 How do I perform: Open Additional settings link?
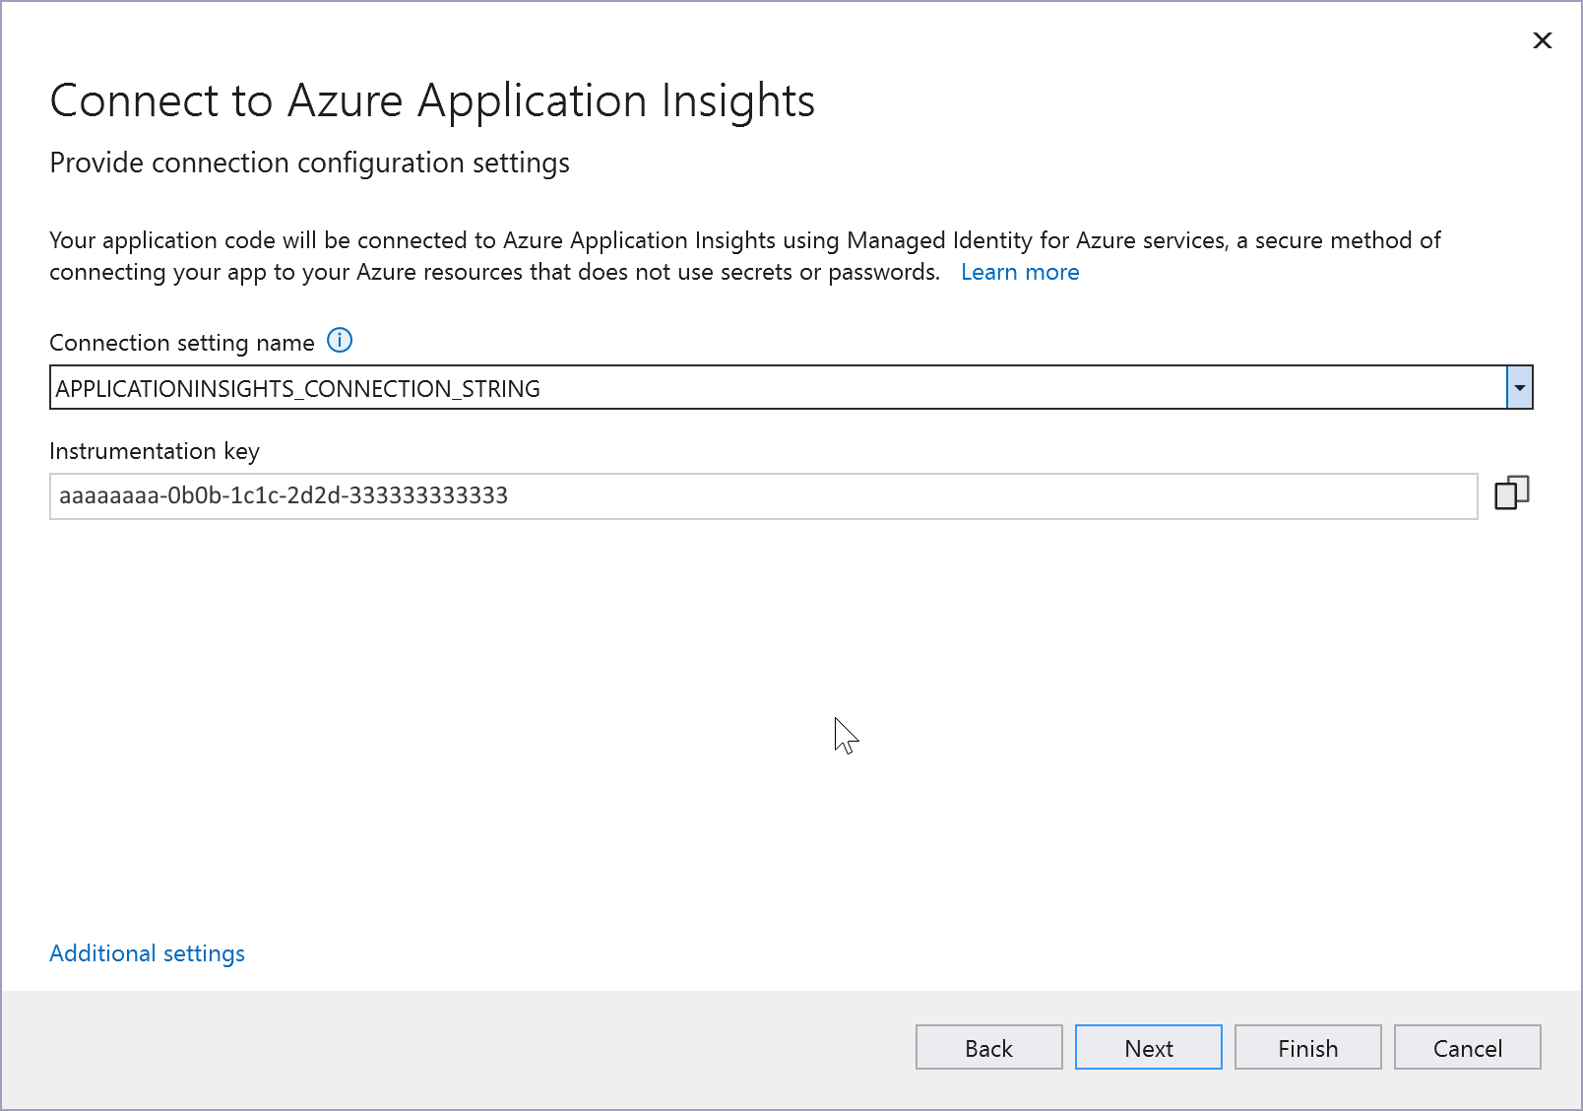pyautogui.click(x=147, y=953)
